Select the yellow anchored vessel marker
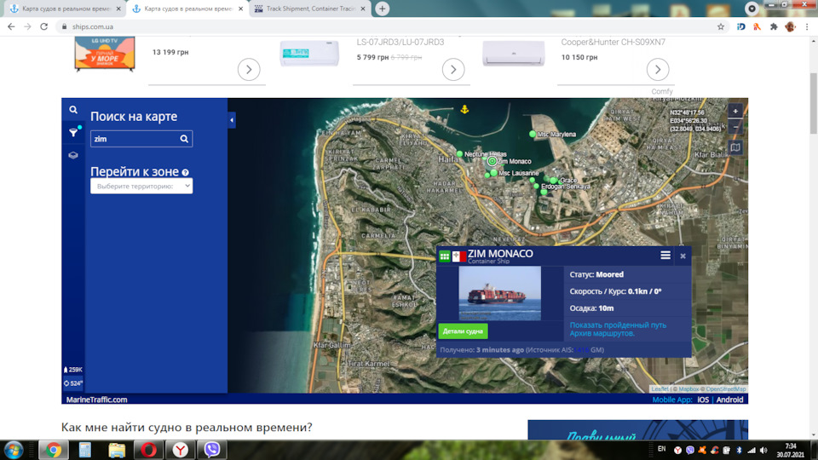818x460 pixels. [x=464, y=109]
